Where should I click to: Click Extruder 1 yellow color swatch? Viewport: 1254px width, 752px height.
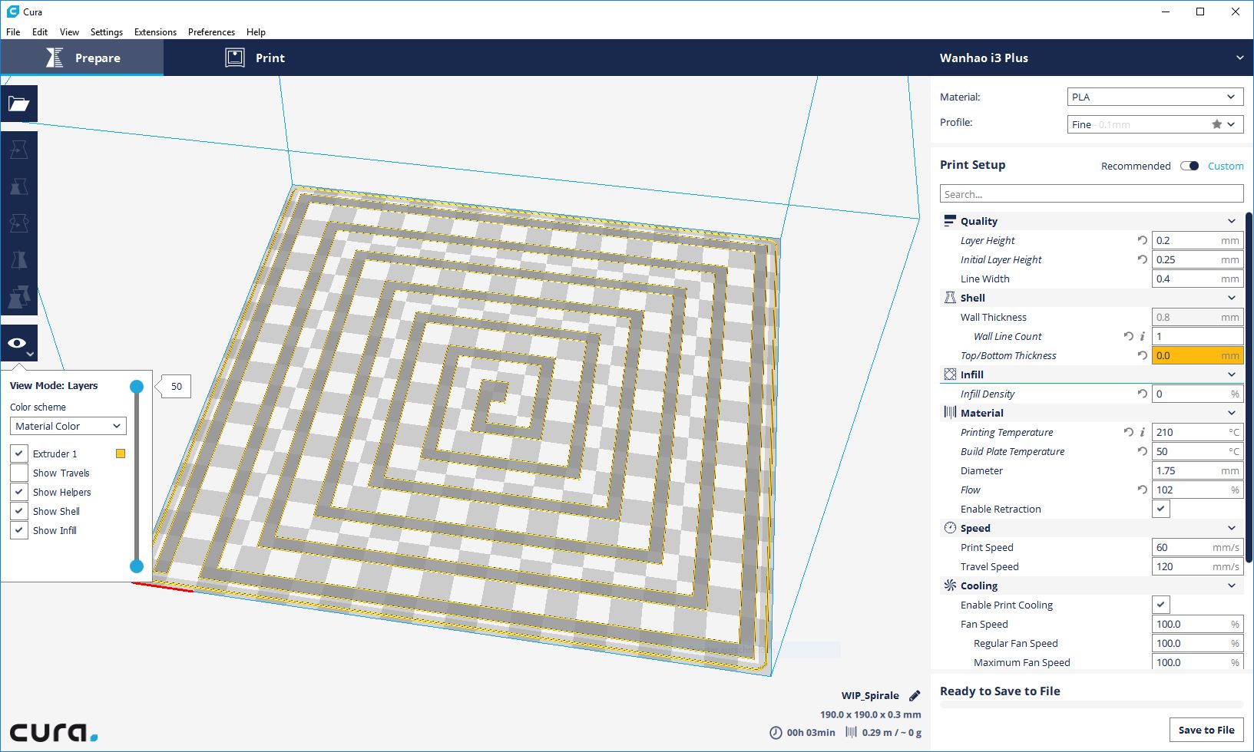tap(121, 454)
